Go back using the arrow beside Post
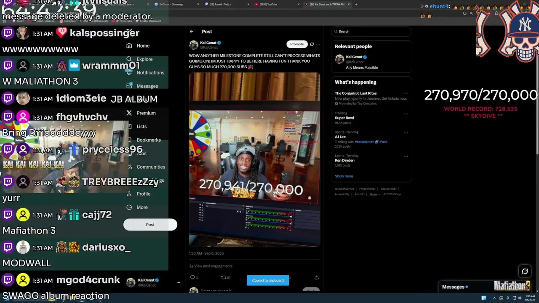The image size is (539, 303). point(192,32)
